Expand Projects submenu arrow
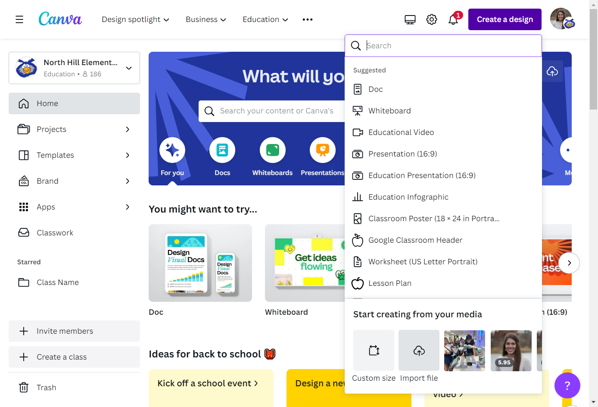 pyautogui.click(x=128, y=129)
